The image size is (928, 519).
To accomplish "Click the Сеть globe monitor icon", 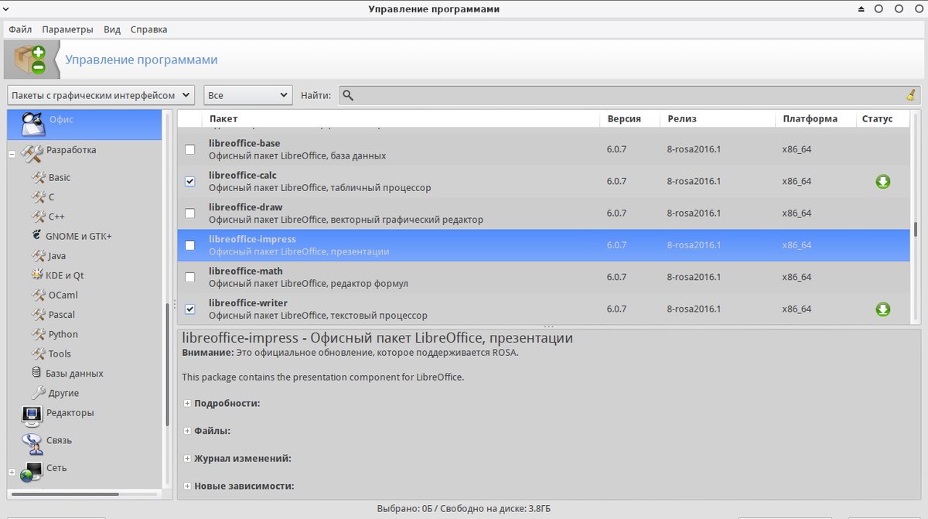I will coord(32,471).
